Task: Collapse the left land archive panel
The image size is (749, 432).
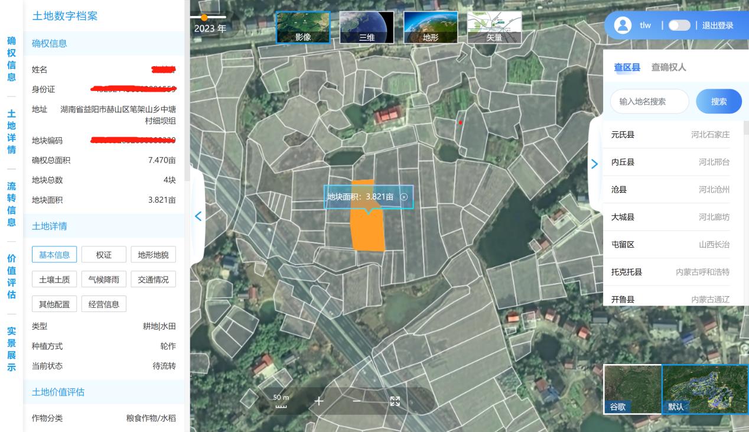Action: [198, 216]
